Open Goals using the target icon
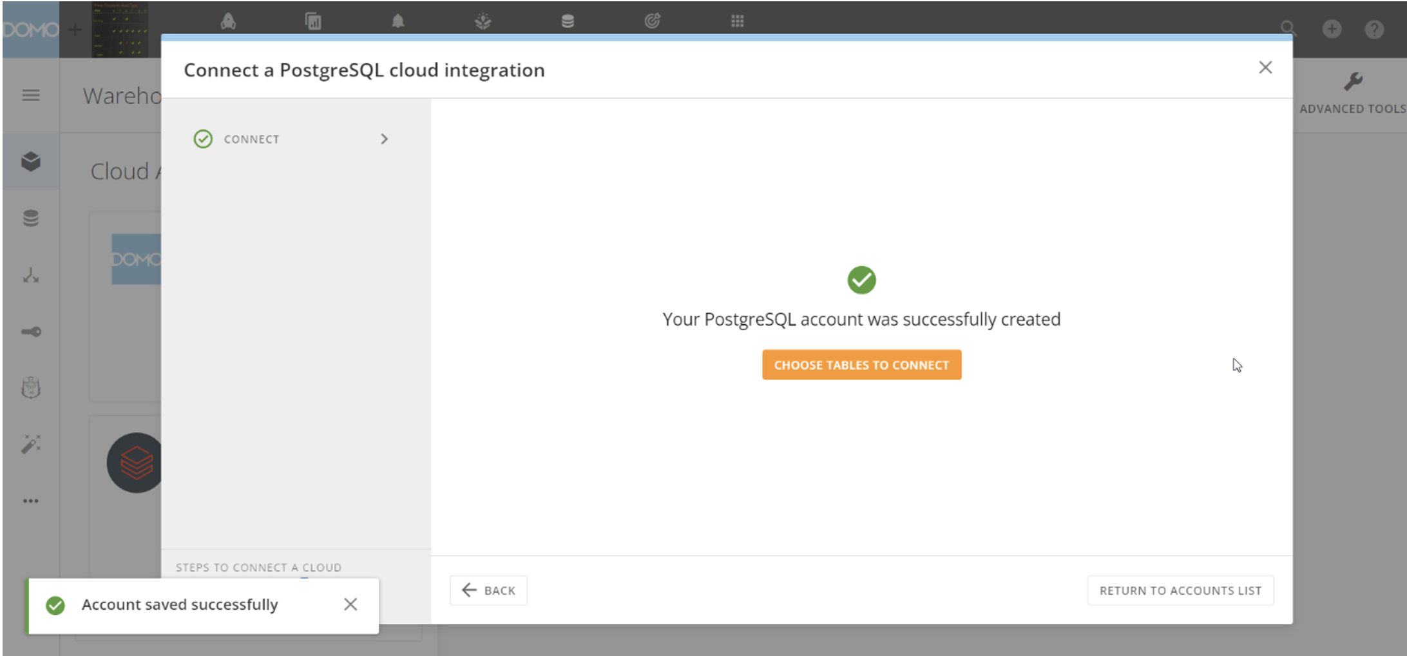This screenshot has width=1407, height=656. [x=652, y=21]
